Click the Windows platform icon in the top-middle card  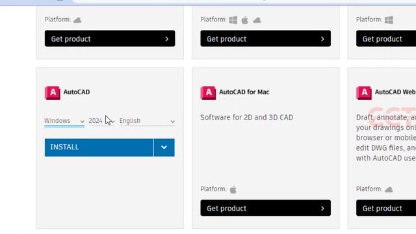pyautogui.click(x=233, y=20)
